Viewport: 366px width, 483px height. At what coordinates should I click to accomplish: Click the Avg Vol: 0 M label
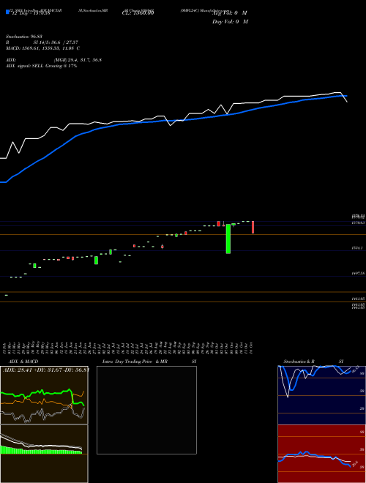(231, 12)
